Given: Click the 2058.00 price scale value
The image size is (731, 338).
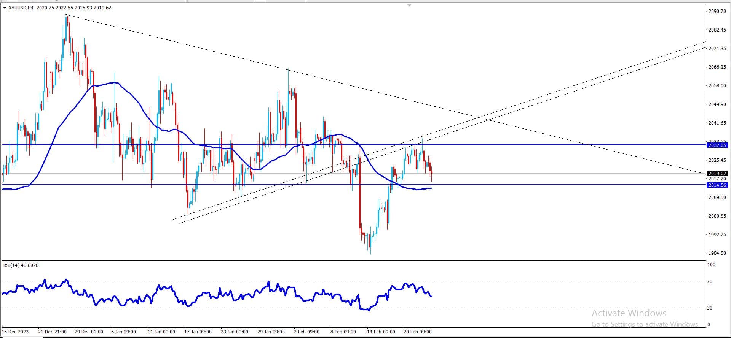Looking at the screenshot, I should [x=717, y=86].
